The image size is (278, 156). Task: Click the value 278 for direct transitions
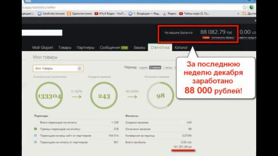[x=116, y=129]
